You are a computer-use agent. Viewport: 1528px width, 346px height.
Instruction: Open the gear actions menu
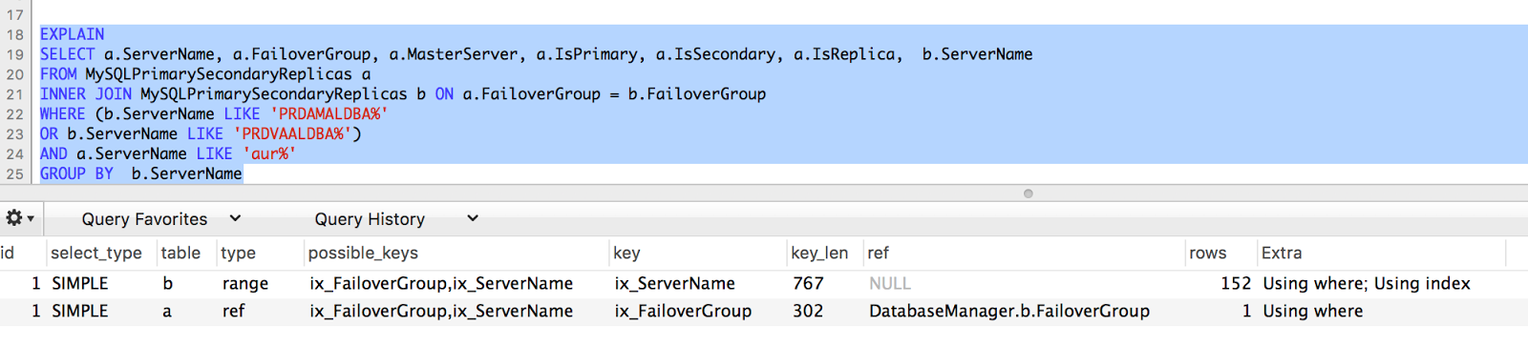[19, 218]
